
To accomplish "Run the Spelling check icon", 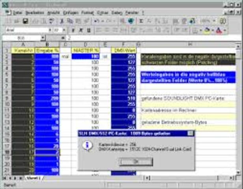I will click(51, 21).
